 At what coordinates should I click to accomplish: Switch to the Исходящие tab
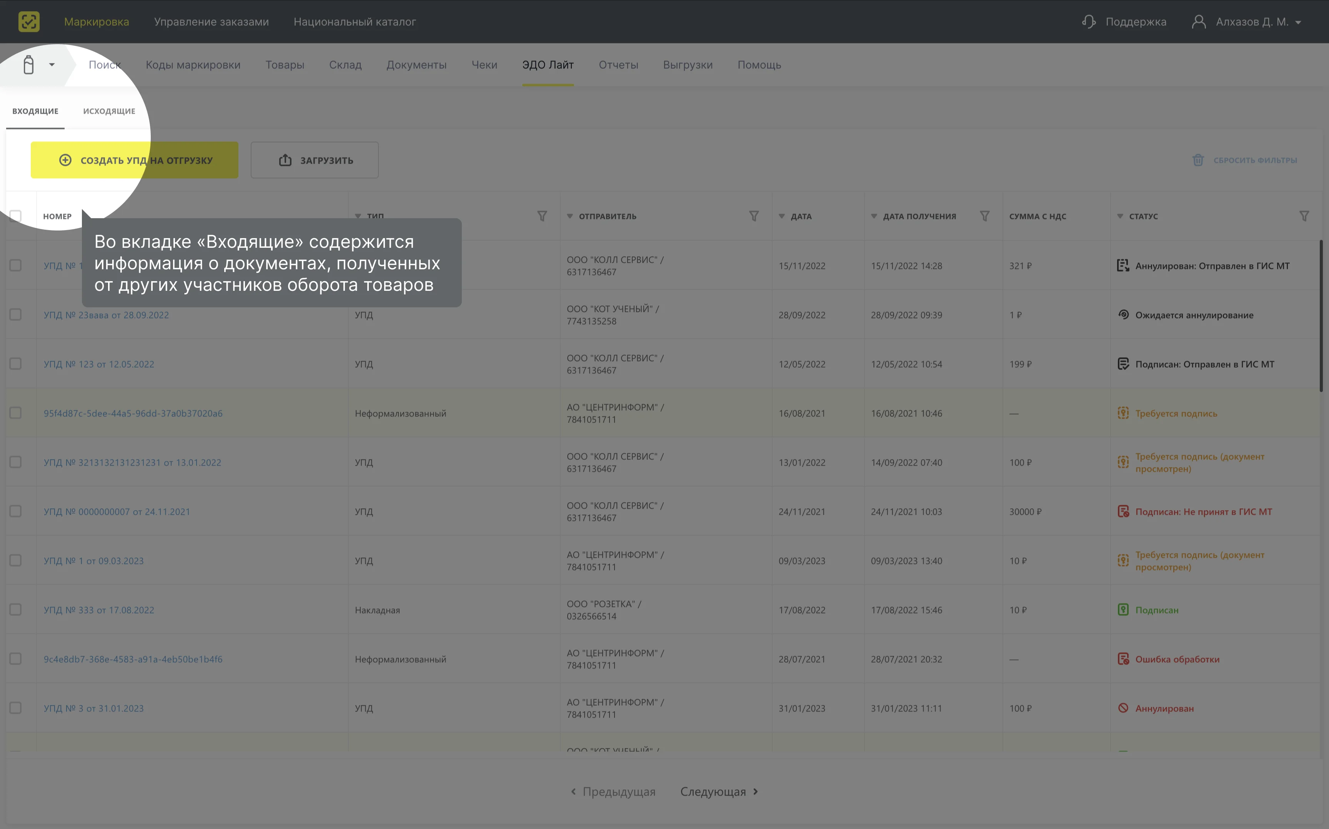click(109, 111)
